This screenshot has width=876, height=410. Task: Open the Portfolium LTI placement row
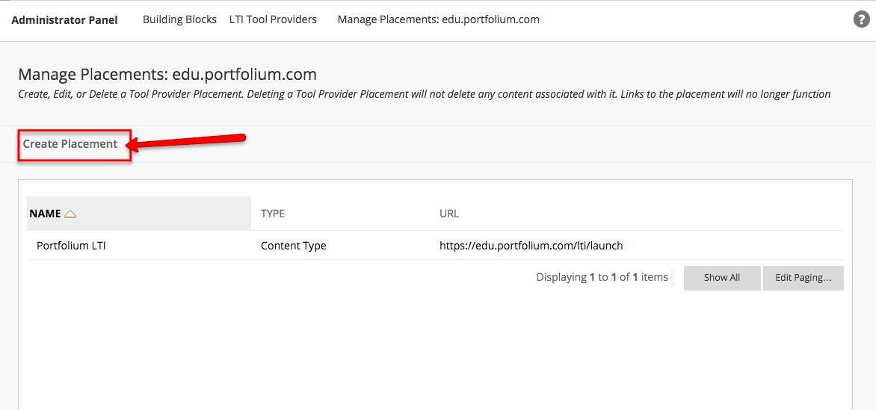point(71,246)
